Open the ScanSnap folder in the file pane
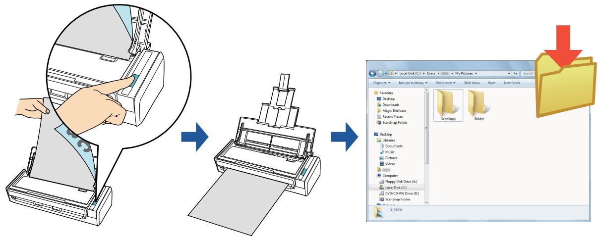Viewport: 598px width, 237px height. click(x=448, y=106)
